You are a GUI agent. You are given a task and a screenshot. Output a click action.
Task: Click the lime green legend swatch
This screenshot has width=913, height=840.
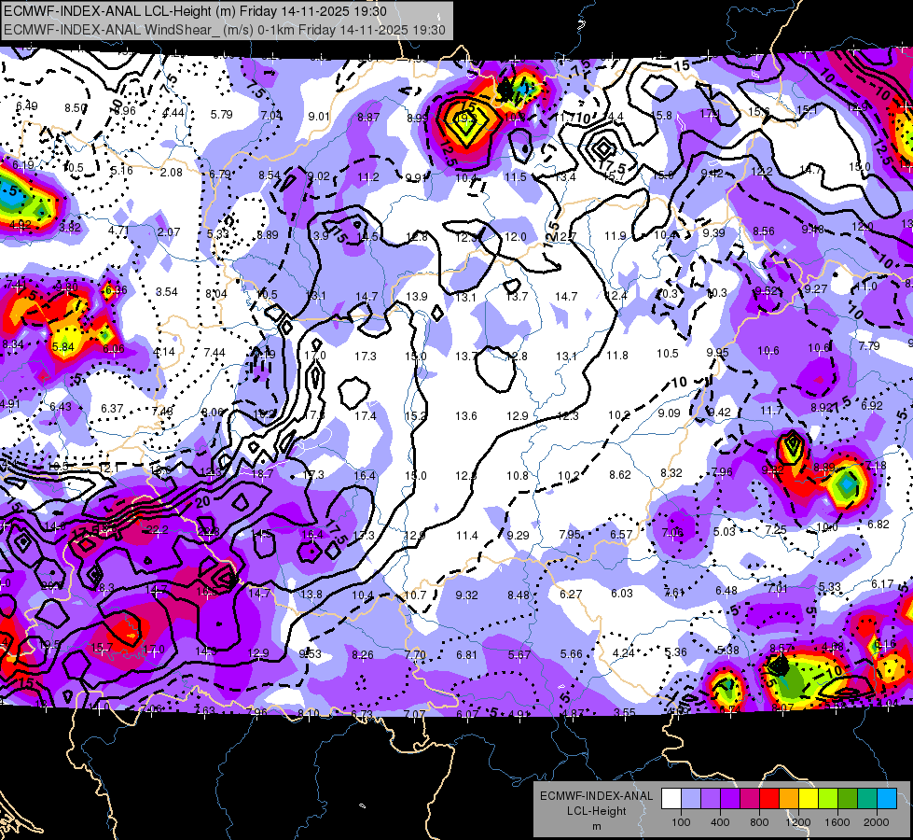828,799
